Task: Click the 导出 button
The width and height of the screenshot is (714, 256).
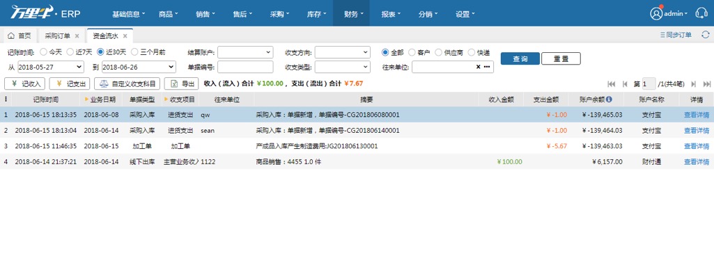Action: coord(181,83)
